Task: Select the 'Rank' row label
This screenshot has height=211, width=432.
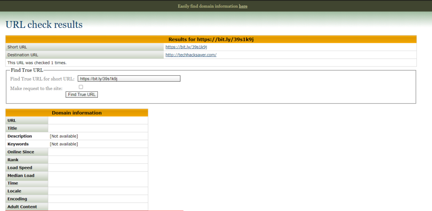Action: [x=13, y=160]
